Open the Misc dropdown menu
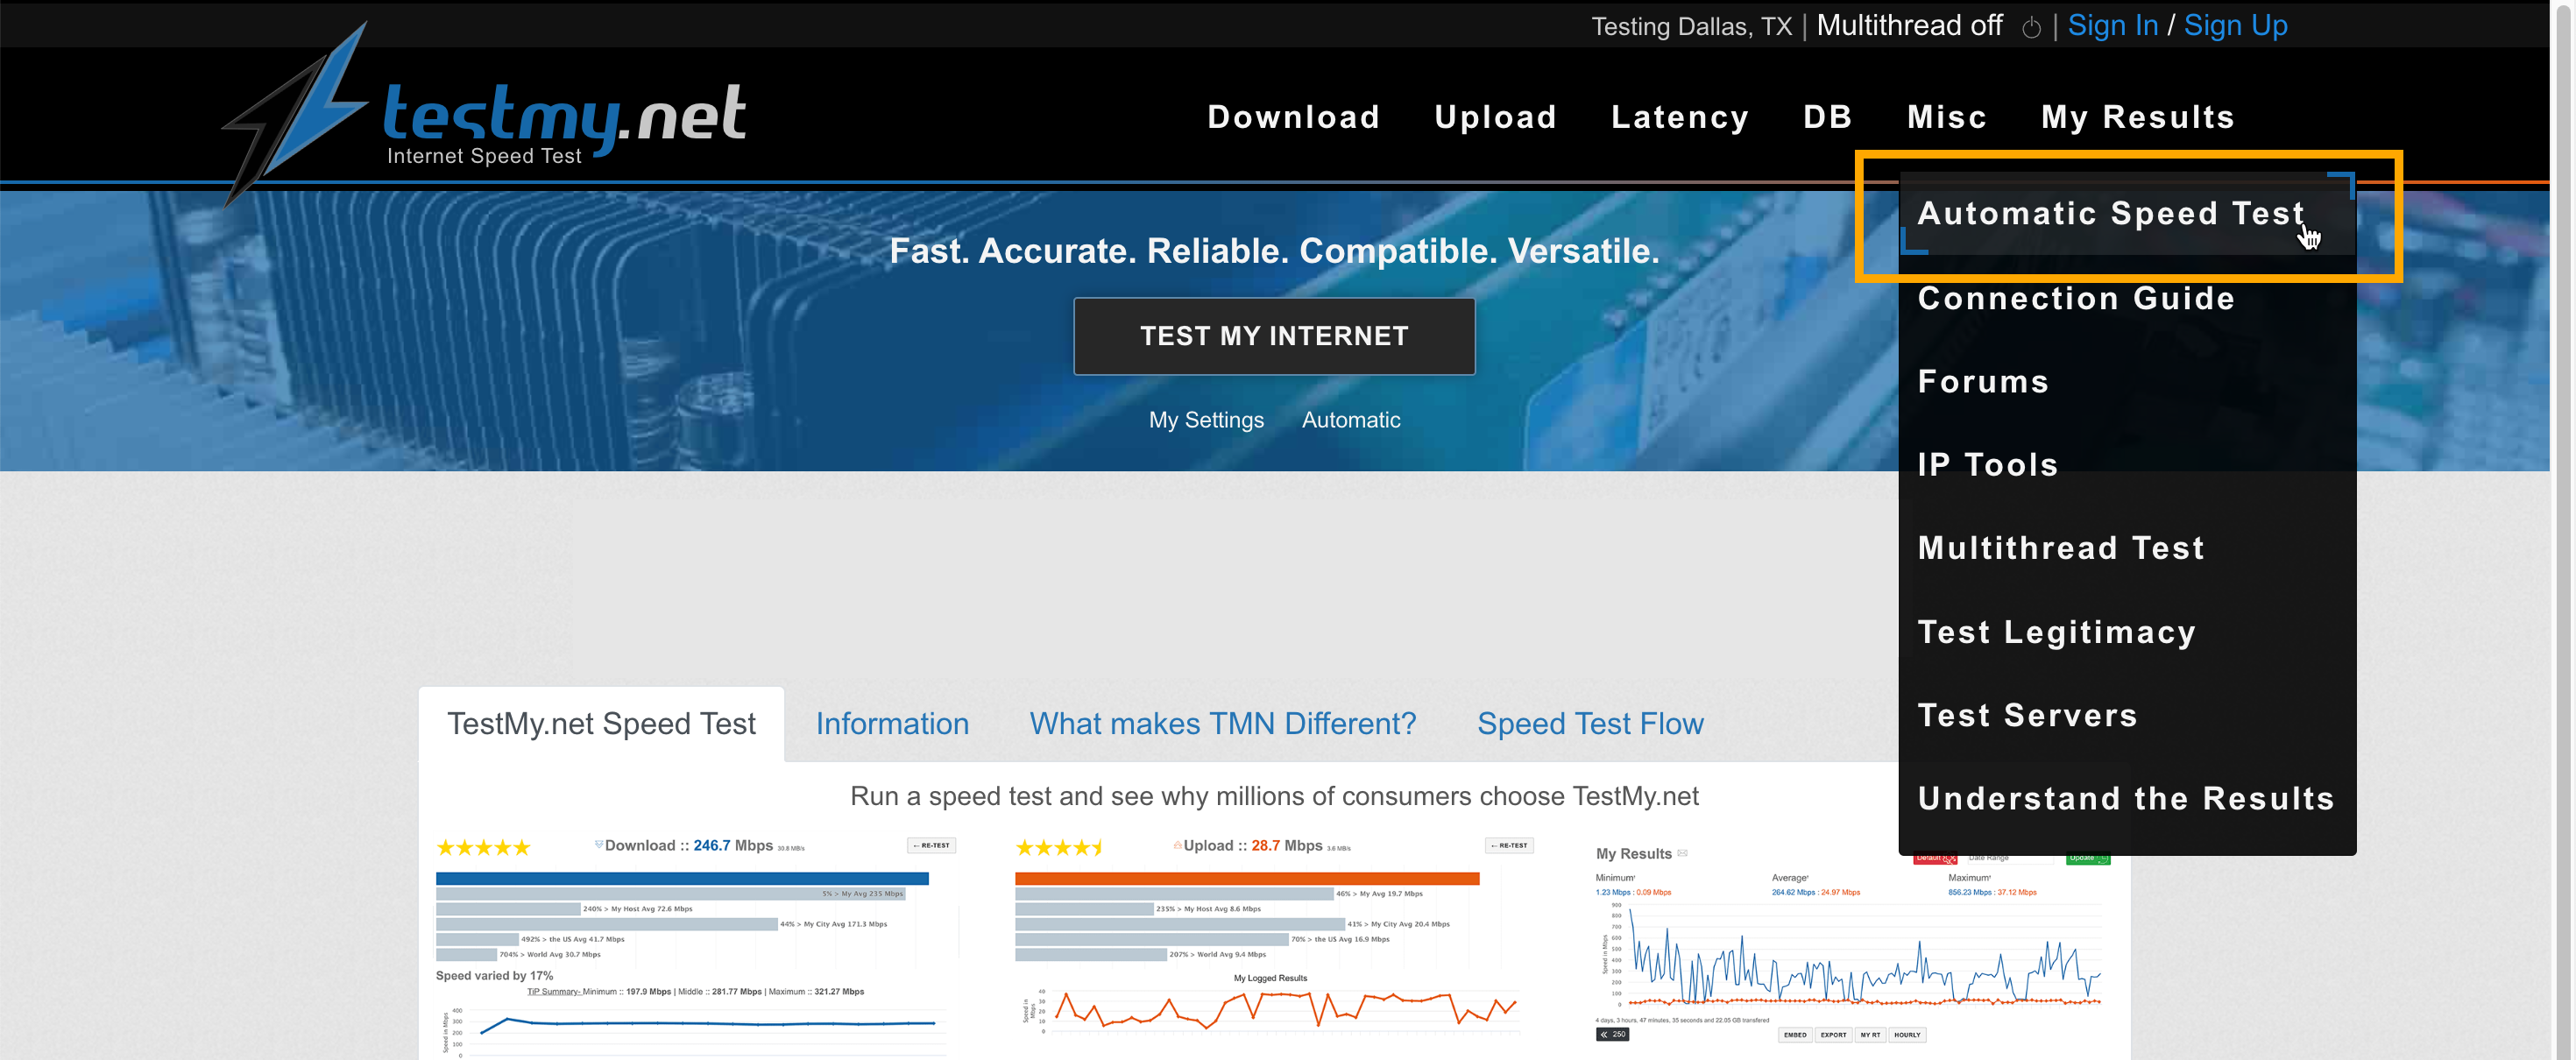Screen dimensions: 2576x1060 point(1946,117)
